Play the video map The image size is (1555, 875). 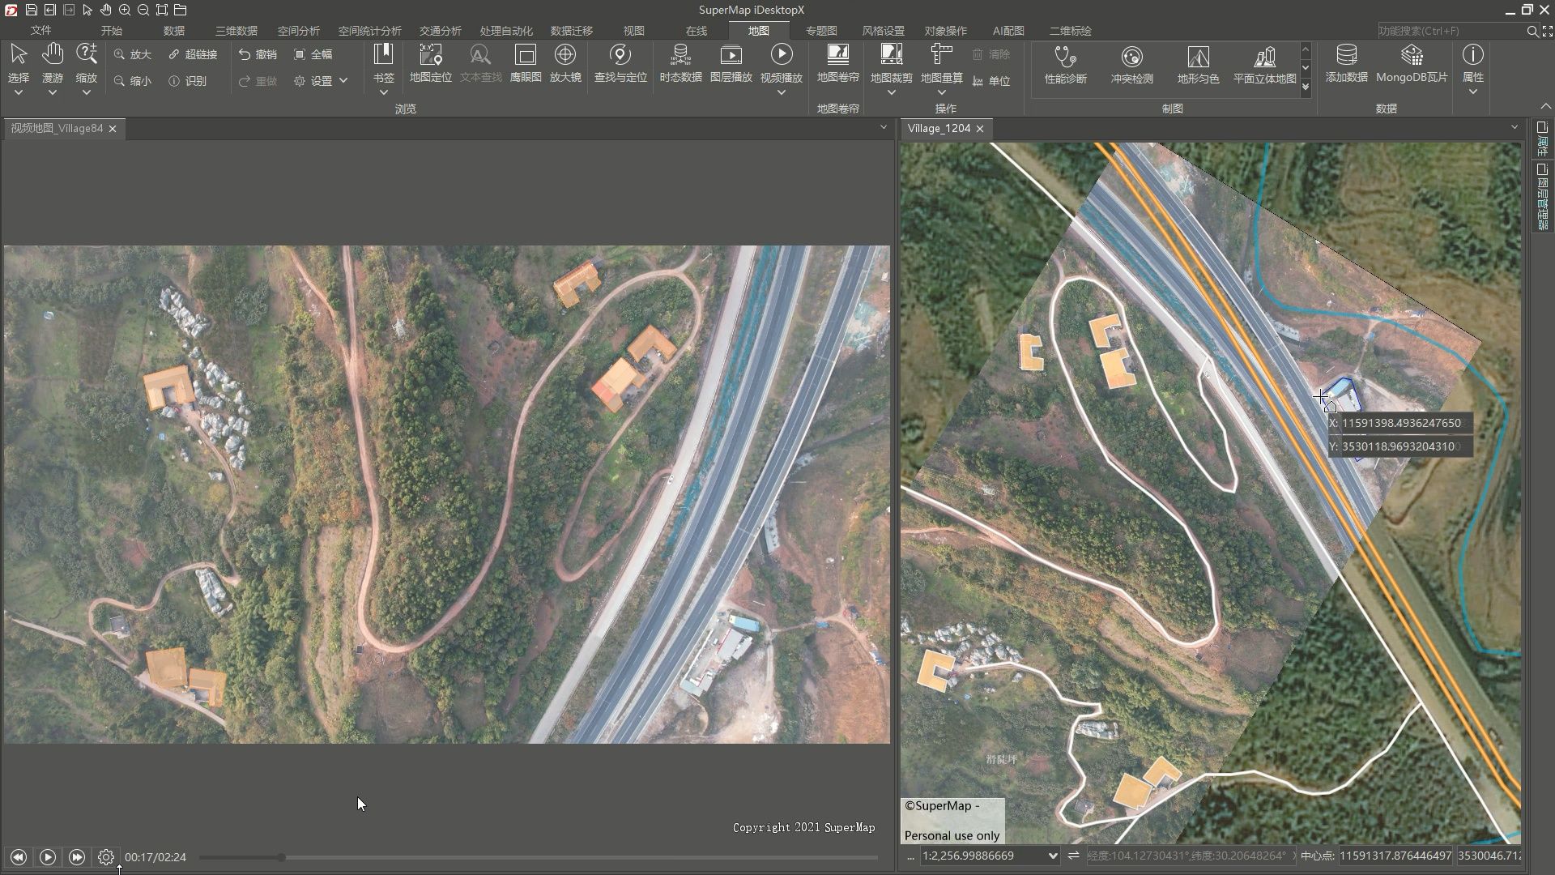(x=48, y=857)
